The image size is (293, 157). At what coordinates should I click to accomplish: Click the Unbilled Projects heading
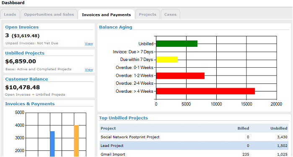pos(25,53)
